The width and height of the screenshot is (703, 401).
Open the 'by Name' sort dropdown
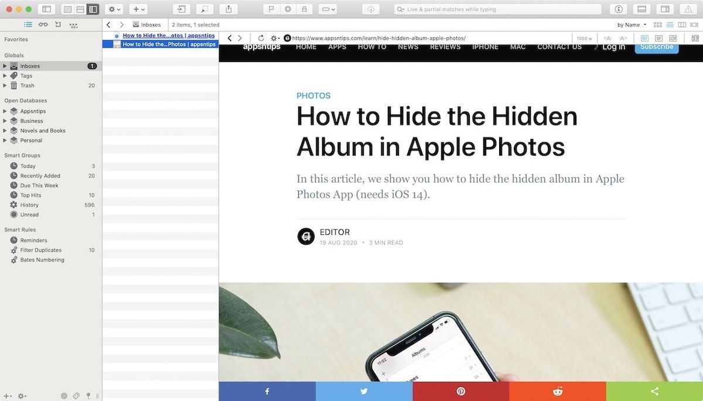(632, 25)
